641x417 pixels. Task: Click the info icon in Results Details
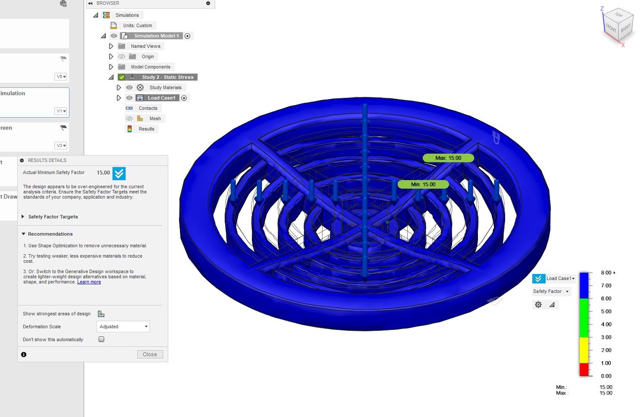[x=24, y=355]
